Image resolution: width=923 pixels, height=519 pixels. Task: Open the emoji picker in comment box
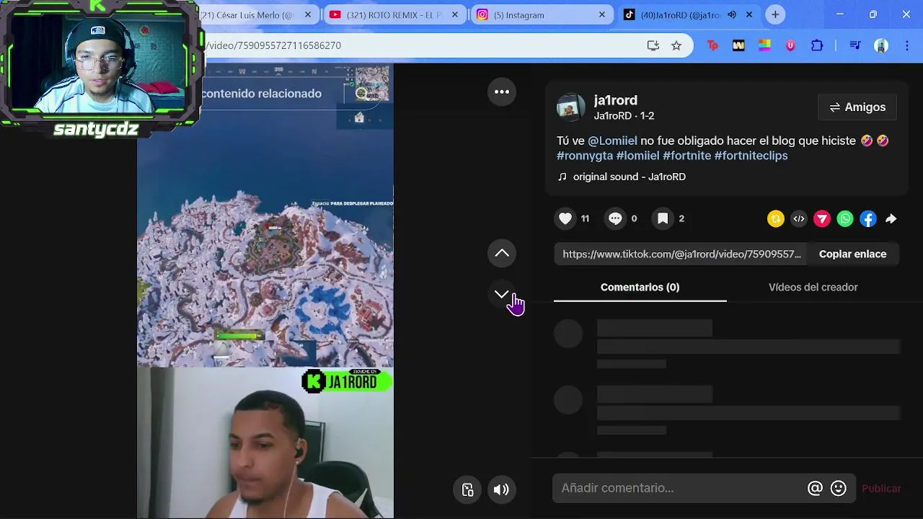coord(838,488)
